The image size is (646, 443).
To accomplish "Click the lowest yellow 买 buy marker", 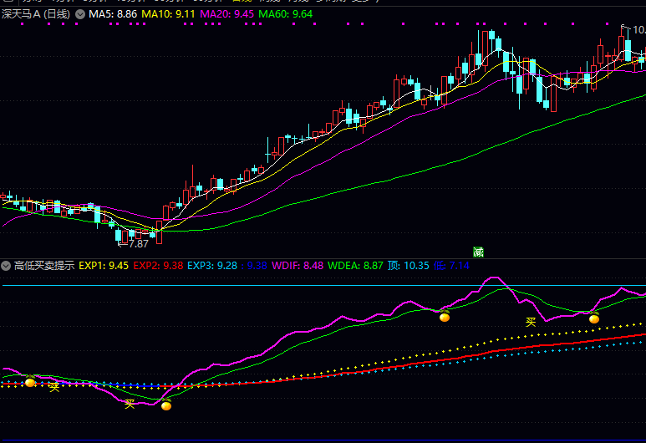I will [130, 404].
